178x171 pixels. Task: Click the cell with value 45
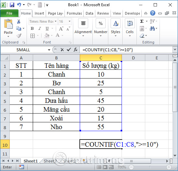pos(101,101)
